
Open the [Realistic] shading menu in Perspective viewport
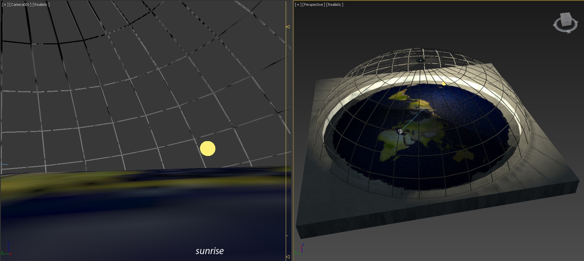[x=335, y=5]
